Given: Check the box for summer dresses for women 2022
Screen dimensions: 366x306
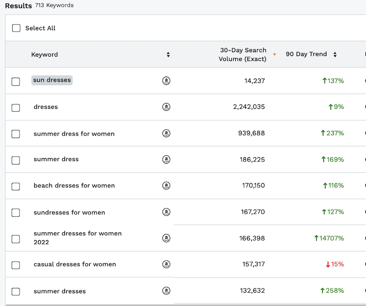Looking at the screenshot, I should [x=16, y=239].
